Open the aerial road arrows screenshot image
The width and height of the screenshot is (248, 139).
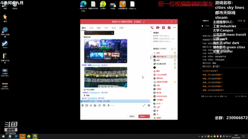[x=106, y=77]
